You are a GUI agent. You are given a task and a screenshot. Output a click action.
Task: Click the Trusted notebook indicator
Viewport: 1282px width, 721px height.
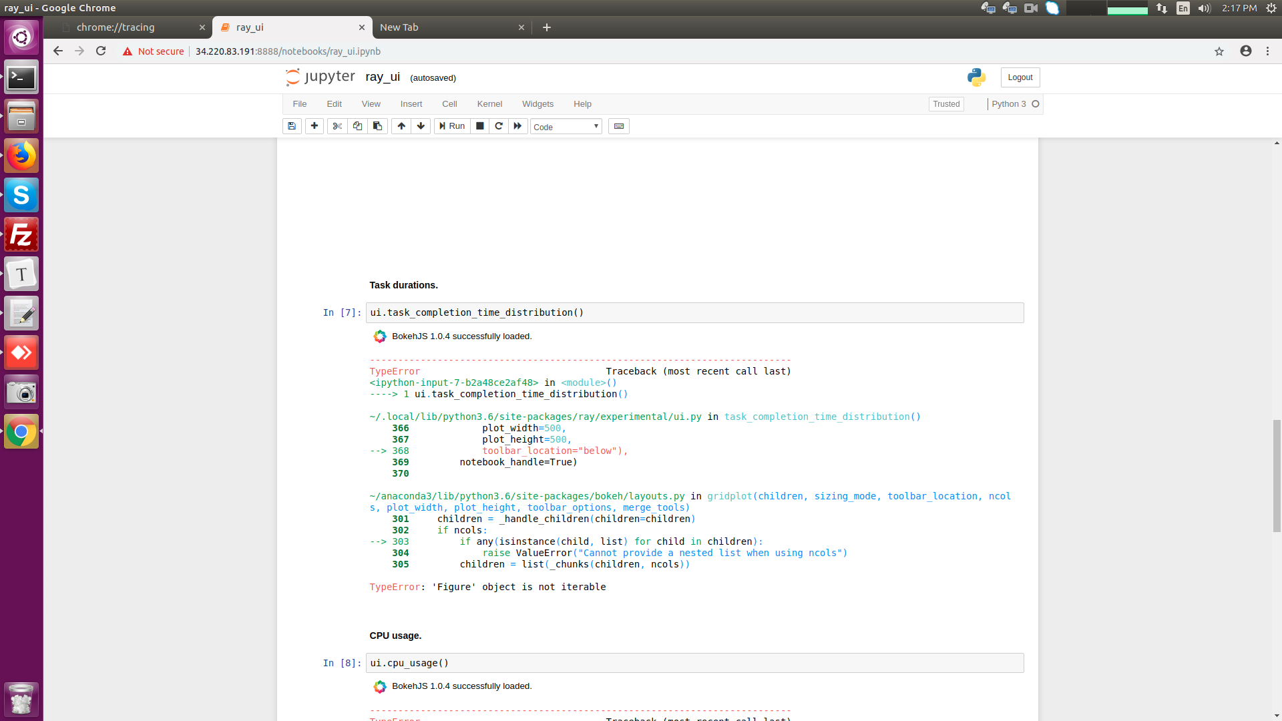[x=946, y=104]
